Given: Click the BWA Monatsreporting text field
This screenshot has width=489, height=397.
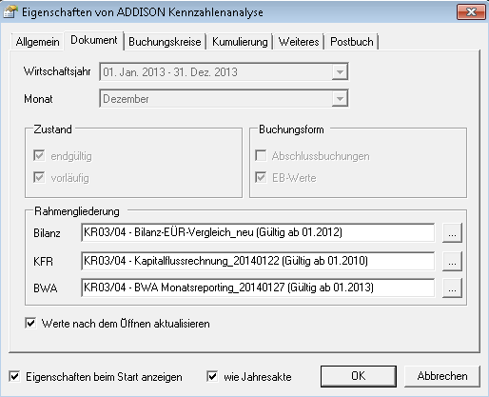Looking at the screenshot, I should (258, 288).
